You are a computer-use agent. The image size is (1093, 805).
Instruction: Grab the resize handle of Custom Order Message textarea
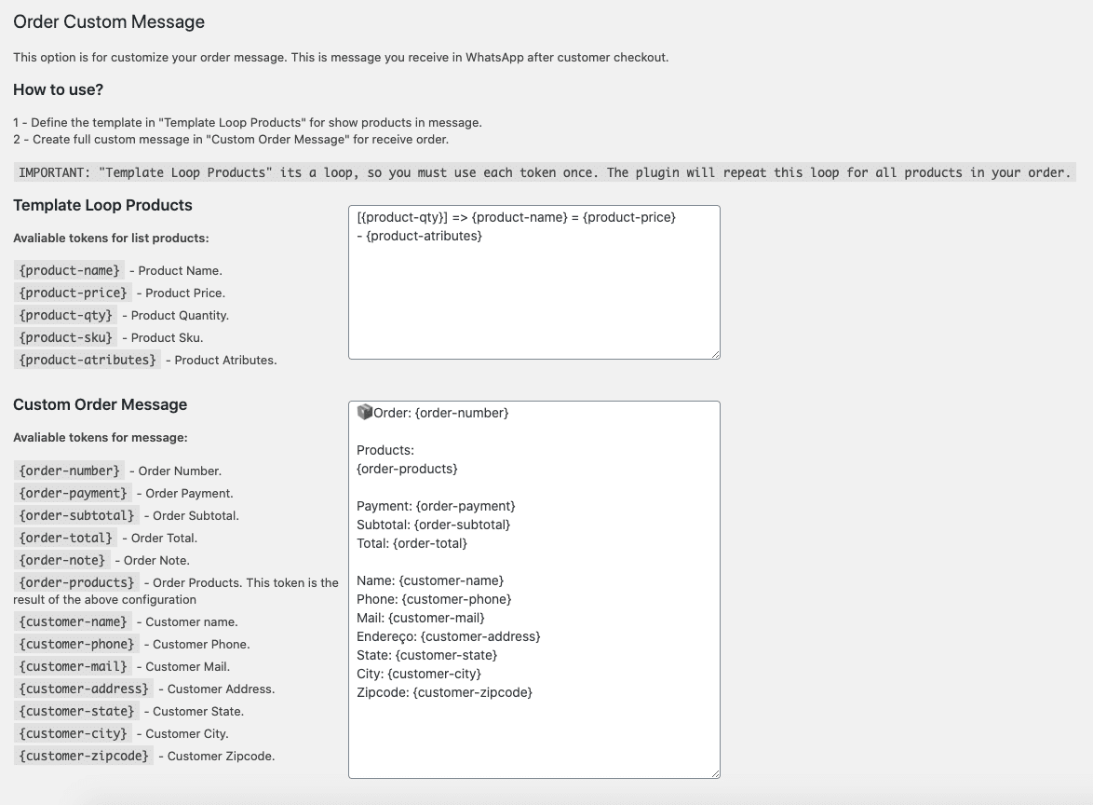coord(715,773)
